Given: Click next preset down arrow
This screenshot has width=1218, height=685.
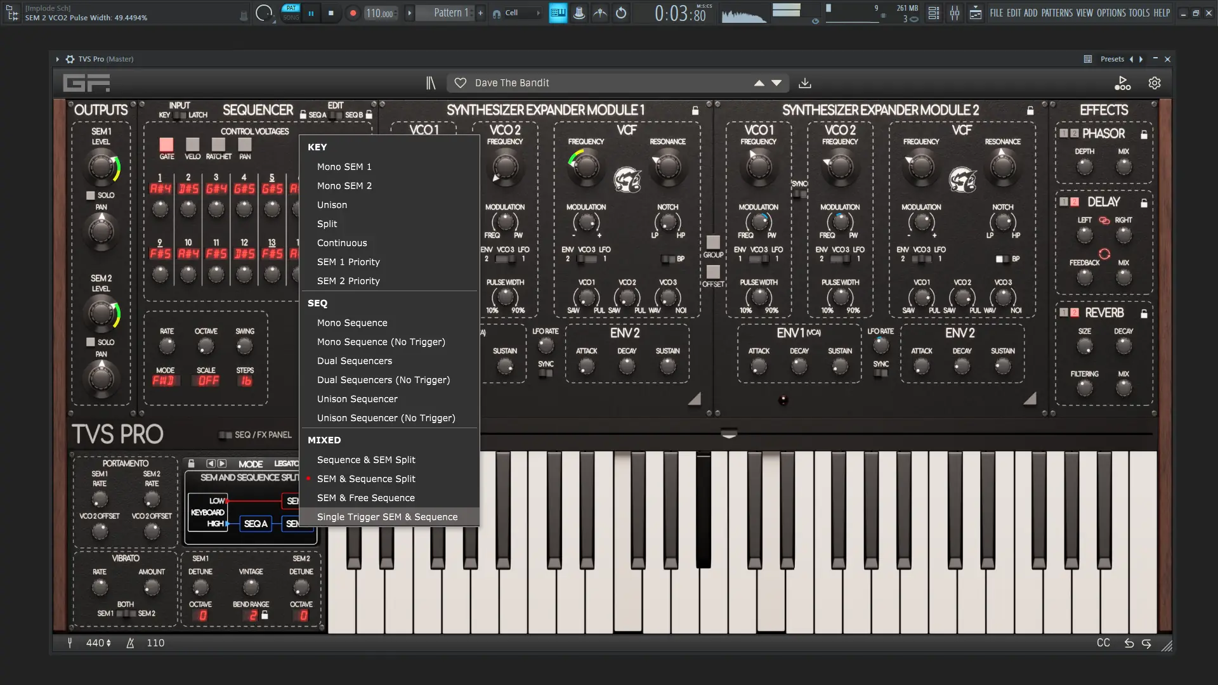Looking at the screenshot, I should click(776, 83).
